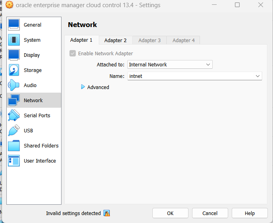
Task: Switch to the Adapter 1 tab
Action: [x=81, y=40]
